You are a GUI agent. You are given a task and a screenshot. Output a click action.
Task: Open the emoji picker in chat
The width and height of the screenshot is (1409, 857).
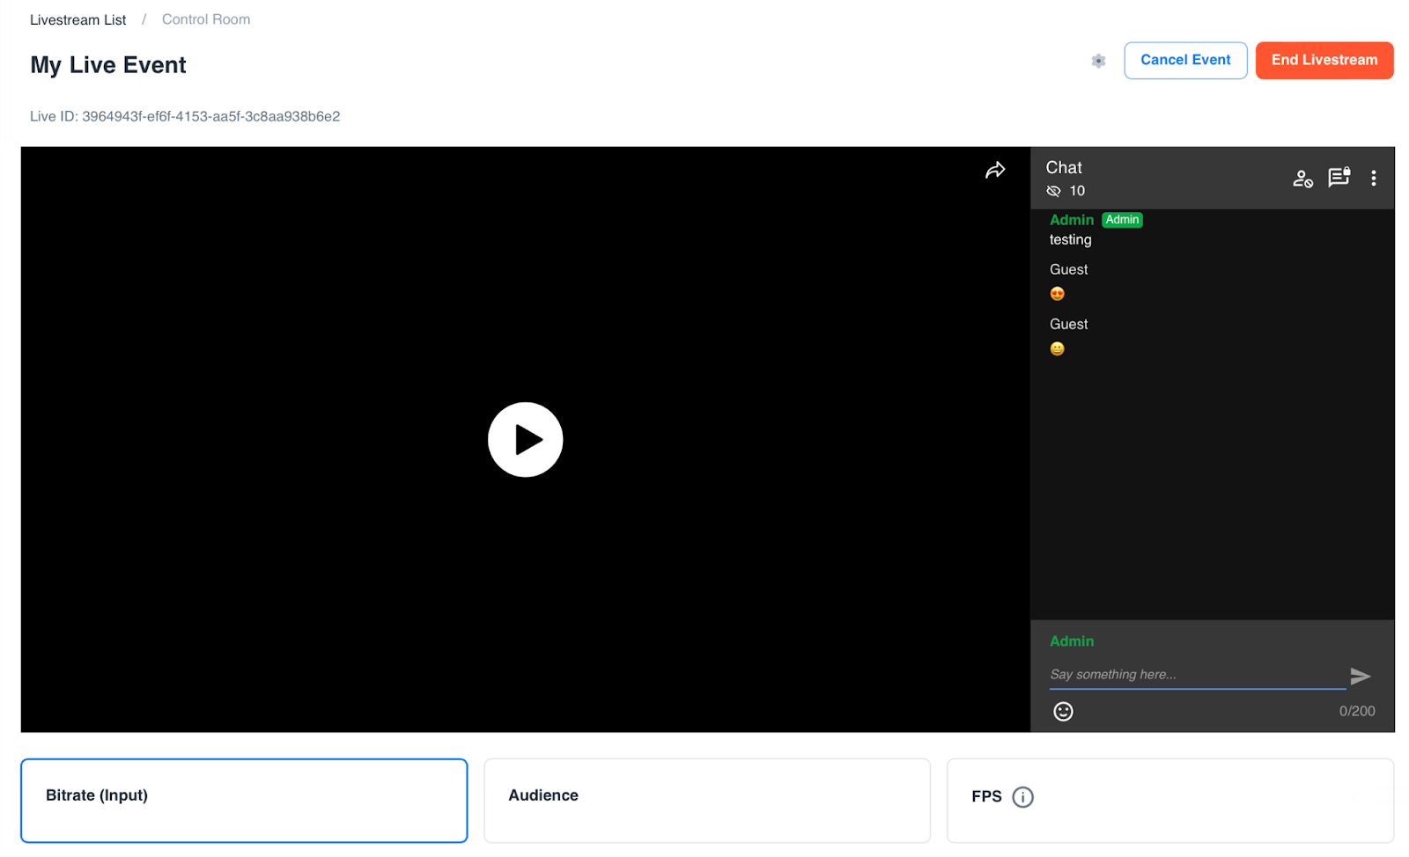coord(1063,711)
